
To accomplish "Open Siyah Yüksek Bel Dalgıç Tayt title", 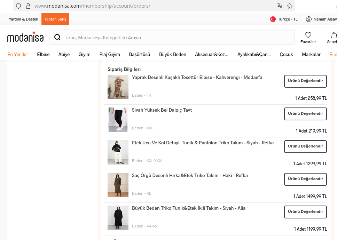I will coord(162,110).
